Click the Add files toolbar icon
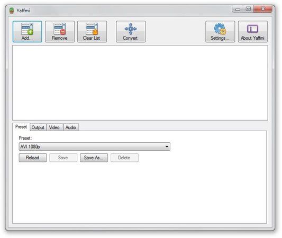 click(27, 29)
